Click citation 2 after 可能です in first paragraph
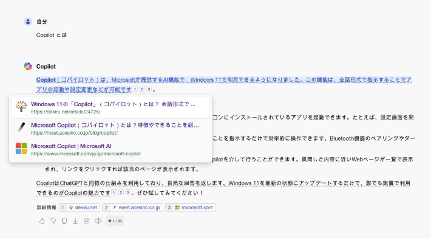Screen dimensions: 431x239 (x=142, y=89)
